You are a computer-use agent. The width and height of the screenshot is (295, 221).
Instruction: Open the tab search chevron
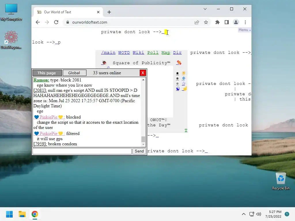205,9
